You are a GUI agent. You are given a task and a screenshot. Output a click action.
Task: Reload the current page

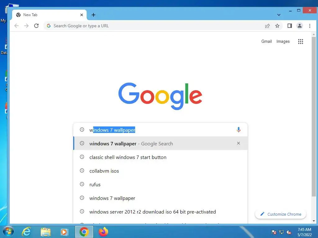pos(36,26)
